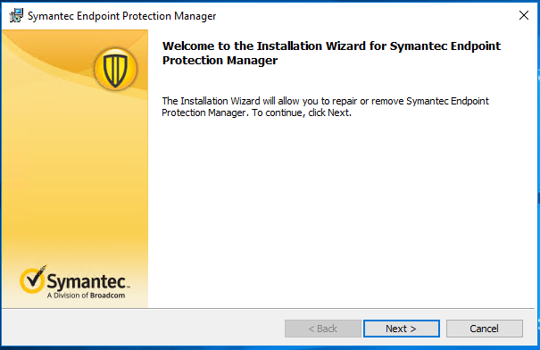Proceed with the Next > button
Viewport: 540px width, 350px height.
click(x=402, y=329)
